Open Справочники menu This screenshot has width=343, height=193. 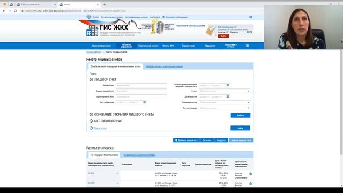188,46
